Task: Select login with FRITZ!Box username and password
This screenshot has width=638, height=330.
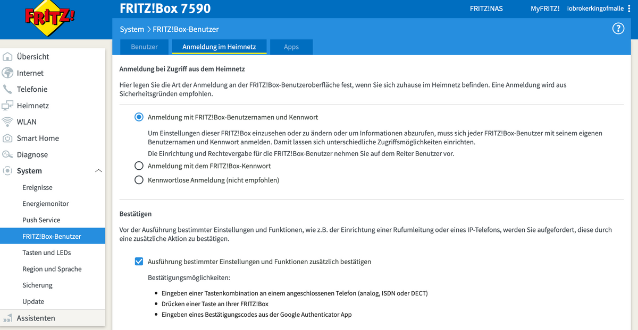Action: click(139, 117)
